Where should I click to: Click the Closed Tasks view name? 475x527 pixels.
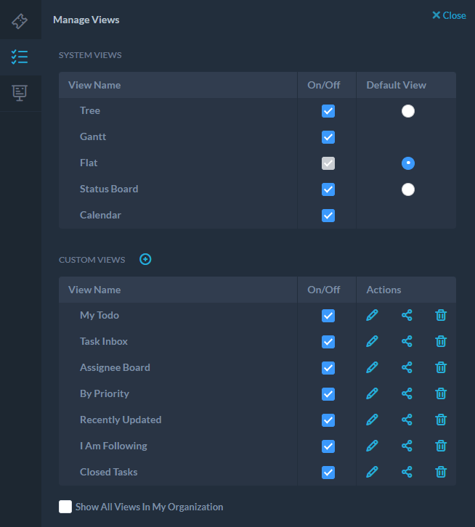point(108,472)
